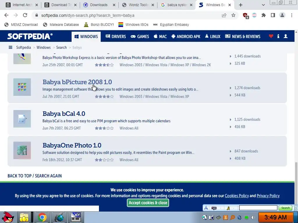298x223 pixels.
Task: Open the Android APK section
Action: click(x=186, y=36)
